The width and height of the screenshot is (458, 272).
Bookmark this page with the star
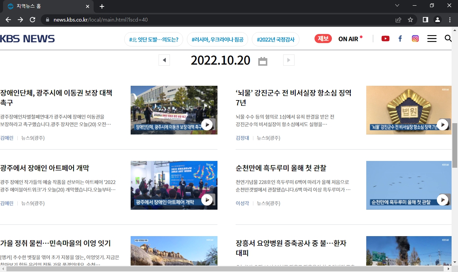point(410,20)
